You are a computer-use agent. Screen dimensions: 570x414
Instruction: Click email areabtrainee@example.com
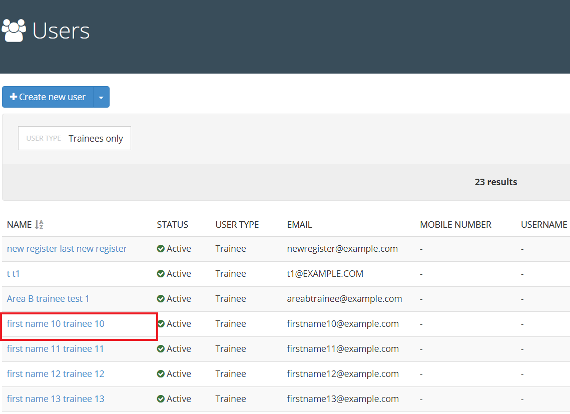click(x=344, y=299)
